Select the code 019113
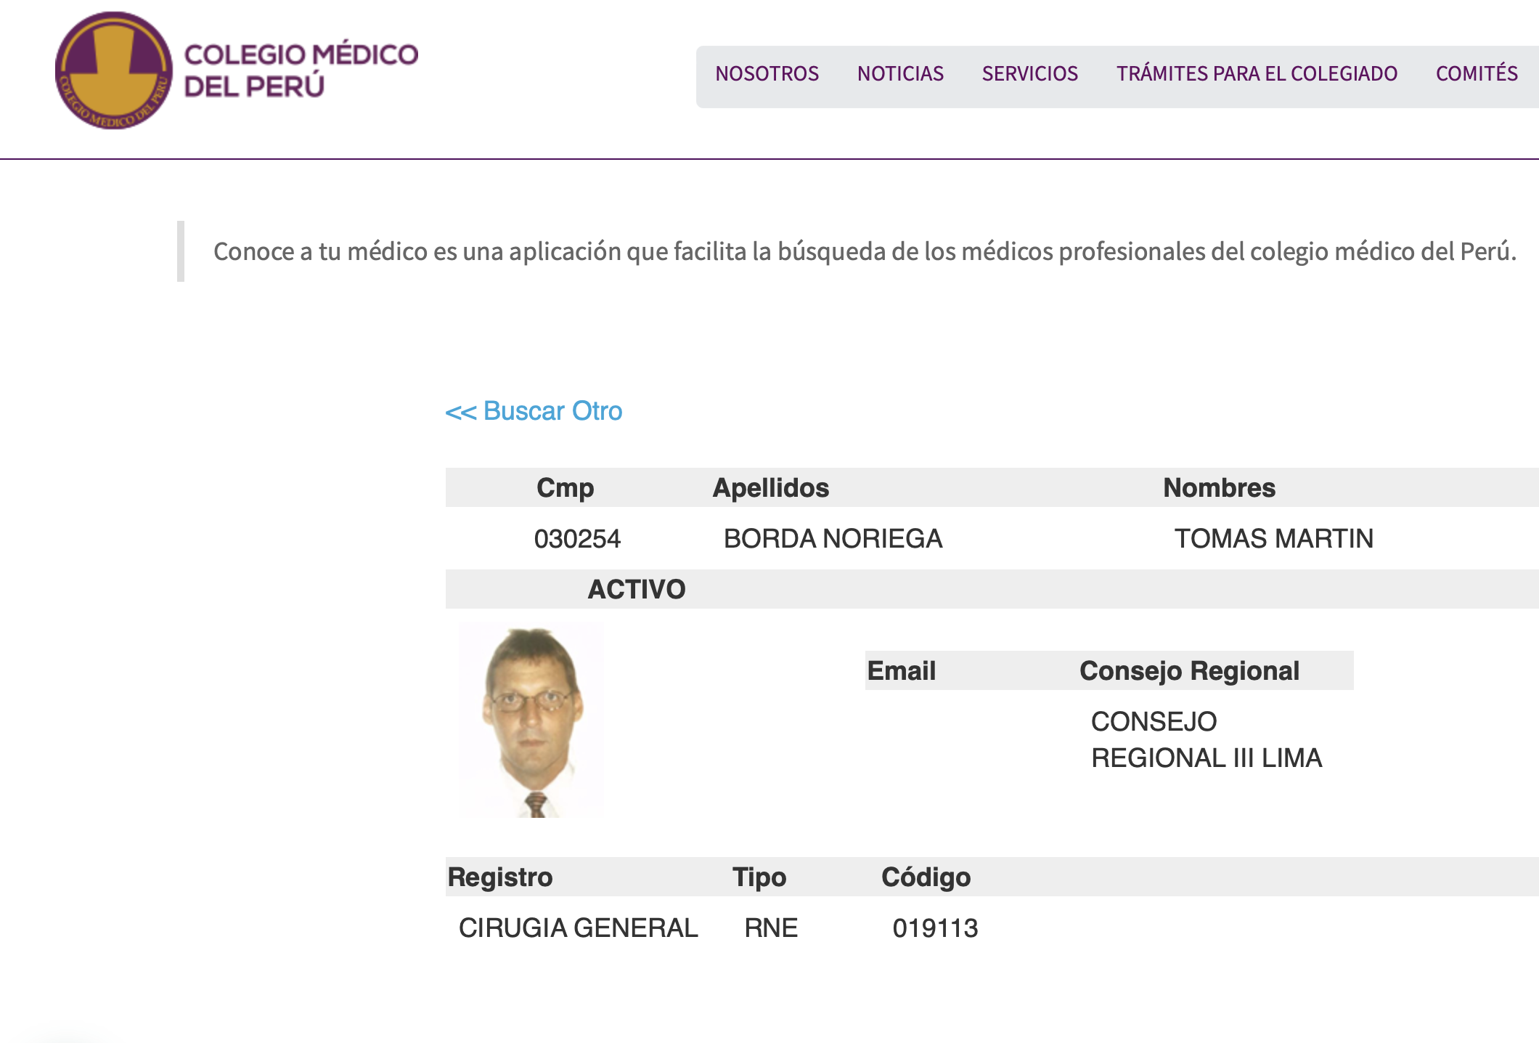Screen dimensions: 1539x1043 (x=935, y=928)
